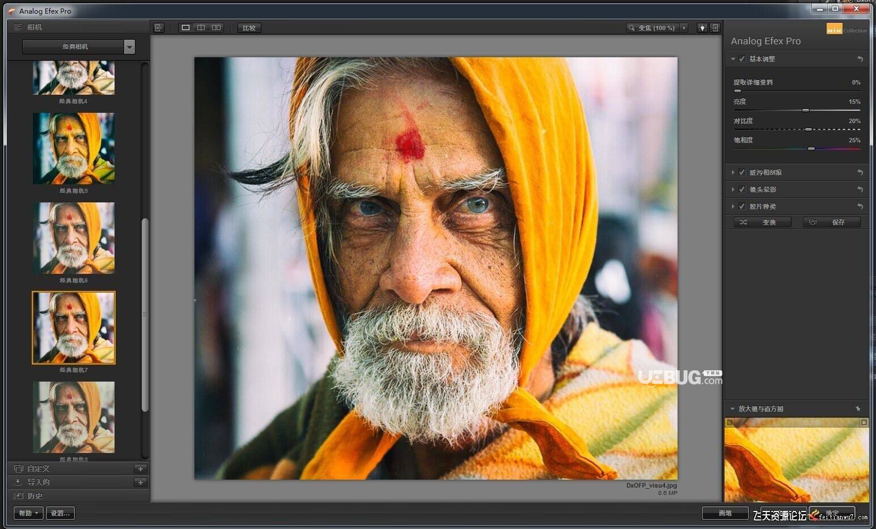
Task: Click the loupe preview image
Action: pyautogui.click(x=797, y=460)
